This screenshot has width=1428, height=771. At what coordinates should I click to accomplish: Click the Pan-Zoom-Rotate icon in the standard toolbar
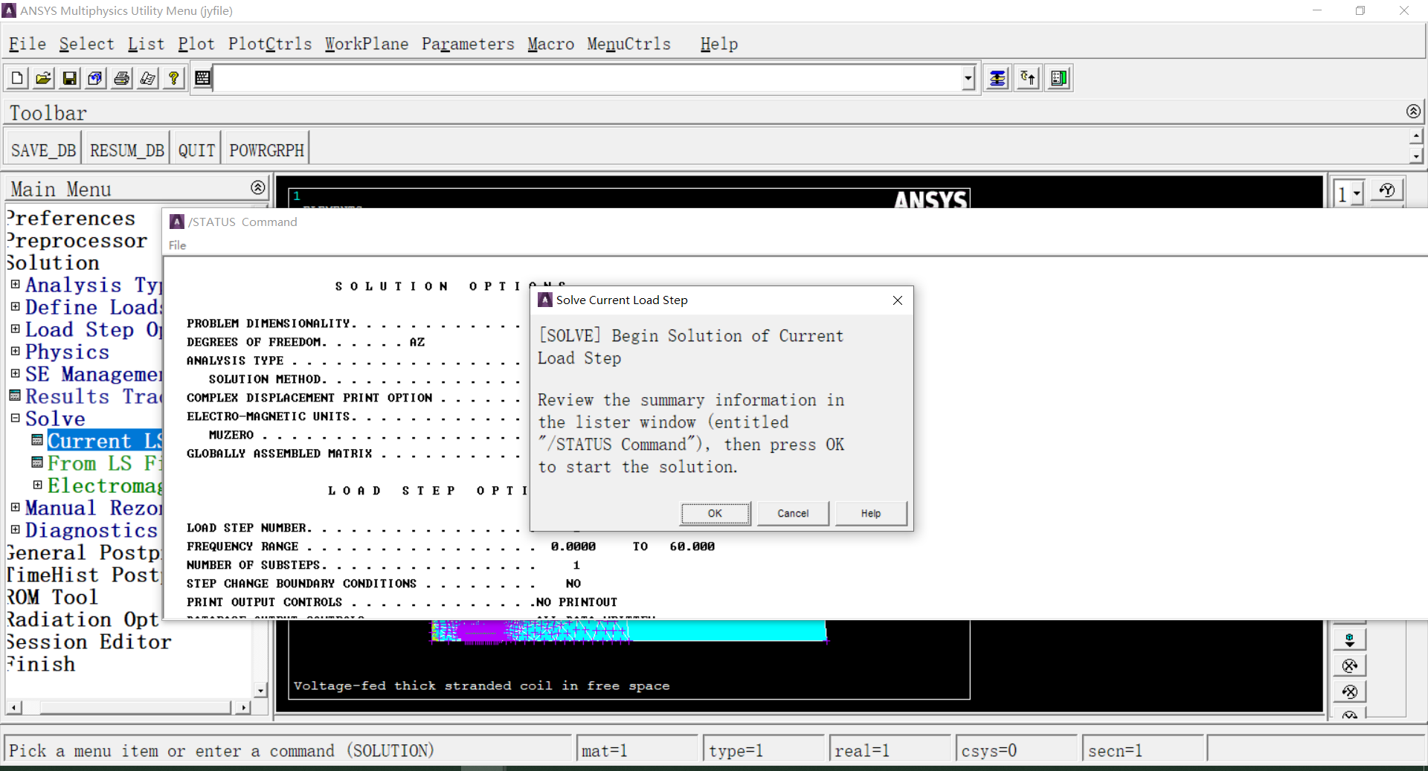pos(95,78)
